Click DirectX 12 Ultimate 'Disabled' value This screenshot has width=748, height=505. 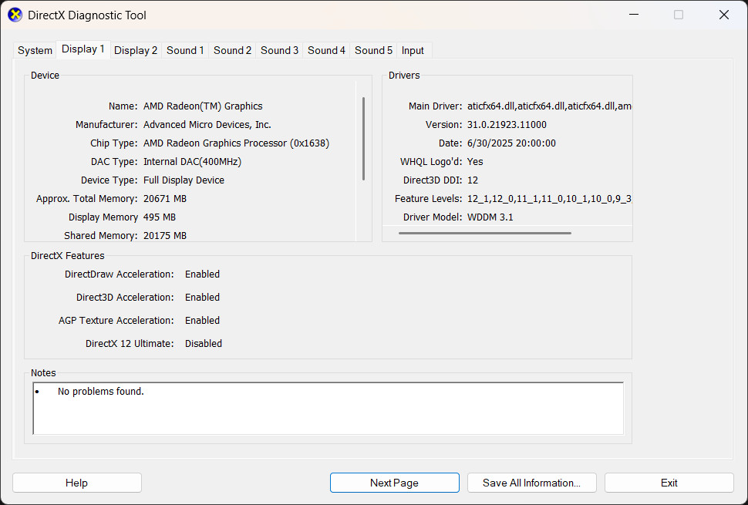204,344
